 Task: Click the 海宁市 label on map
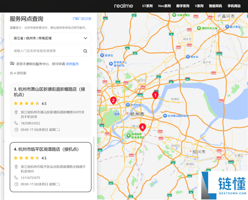pyautogui.click(x=207, y=63)
